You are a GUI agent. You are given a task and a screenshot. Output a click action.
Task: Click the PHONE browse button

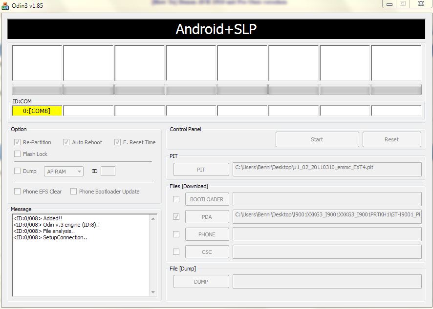pyautogui.click(x=207, y=234)
